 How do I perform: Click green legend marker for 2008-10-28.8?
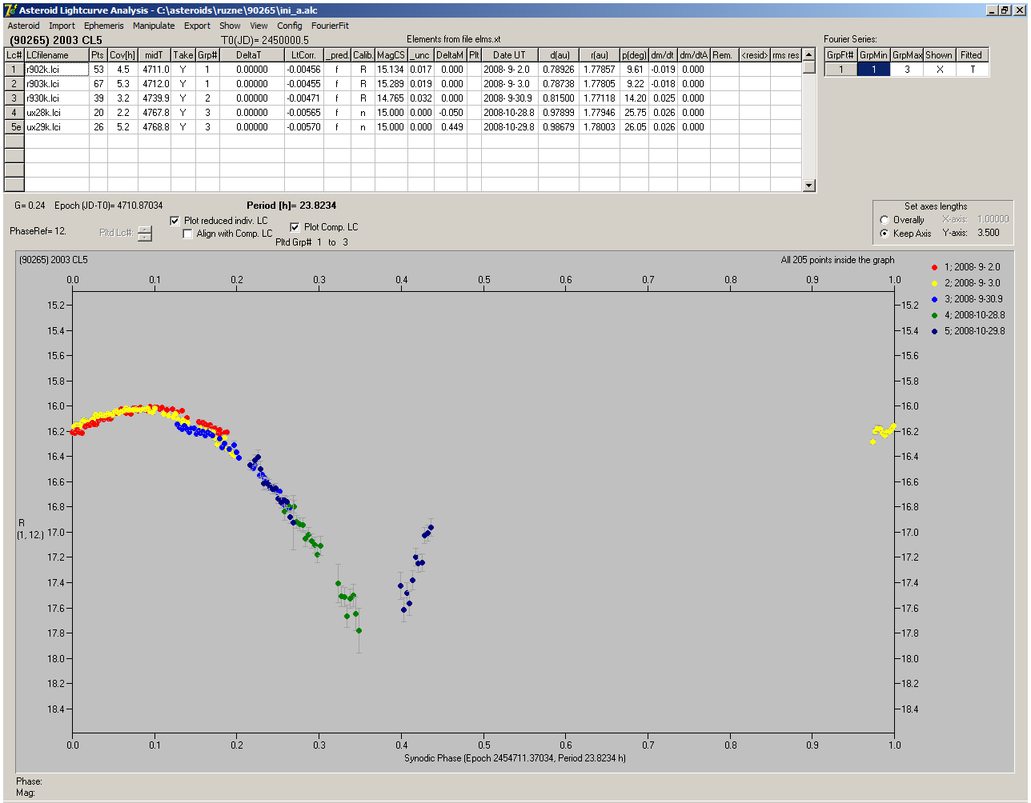pyautogui.click(x=935, y=314)
